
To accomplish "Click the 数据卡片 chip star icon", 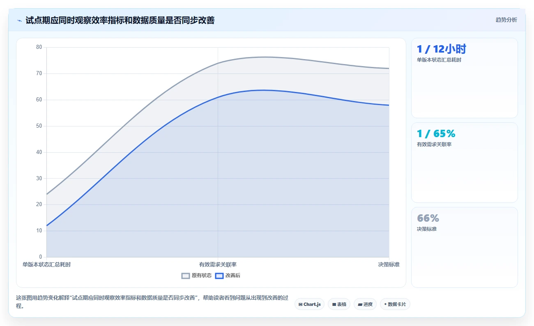I will (x=385, y=304).
